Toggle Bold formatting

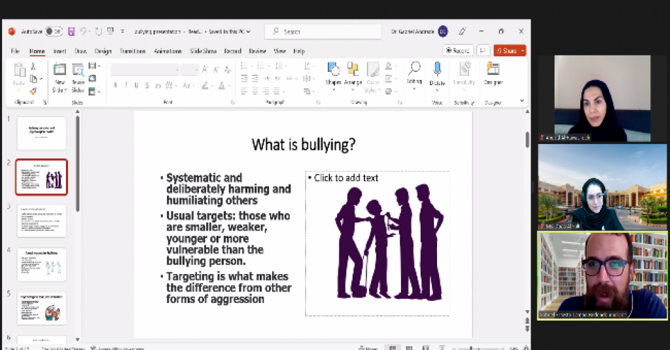[115, 85]
